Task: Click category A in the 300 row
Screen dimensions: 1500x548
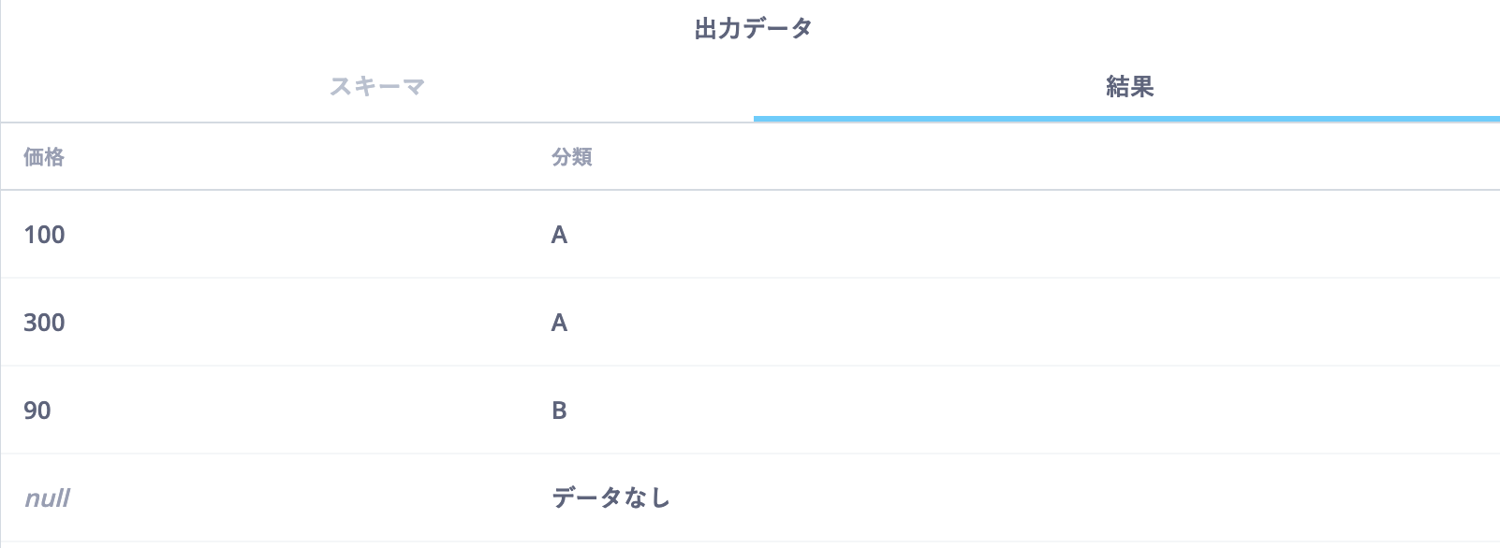Action: pyautogui.click(x=559, y=323)
